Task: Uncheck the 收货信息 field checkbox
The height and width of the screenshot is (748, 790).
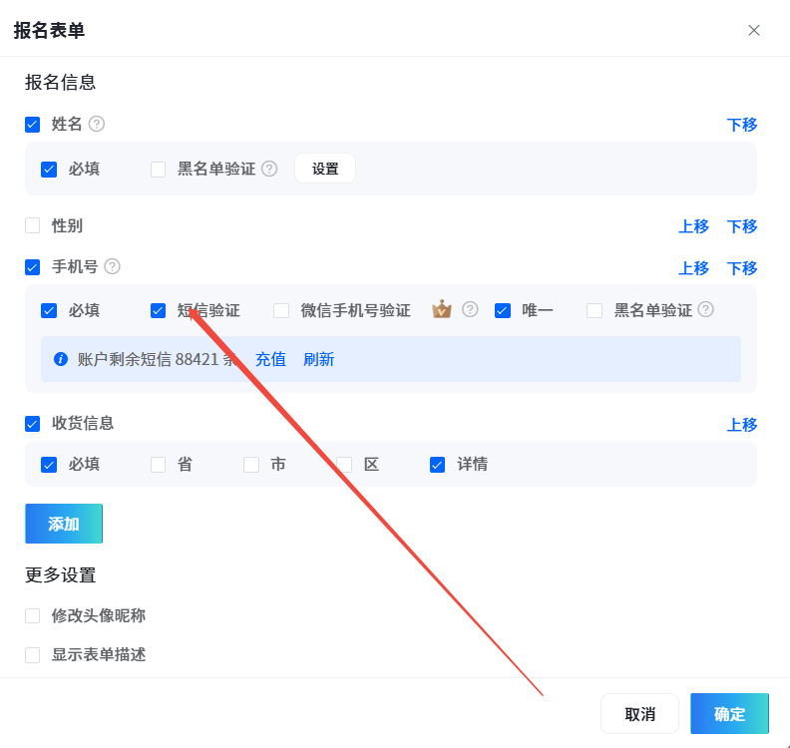Action: tap(33, 424)
